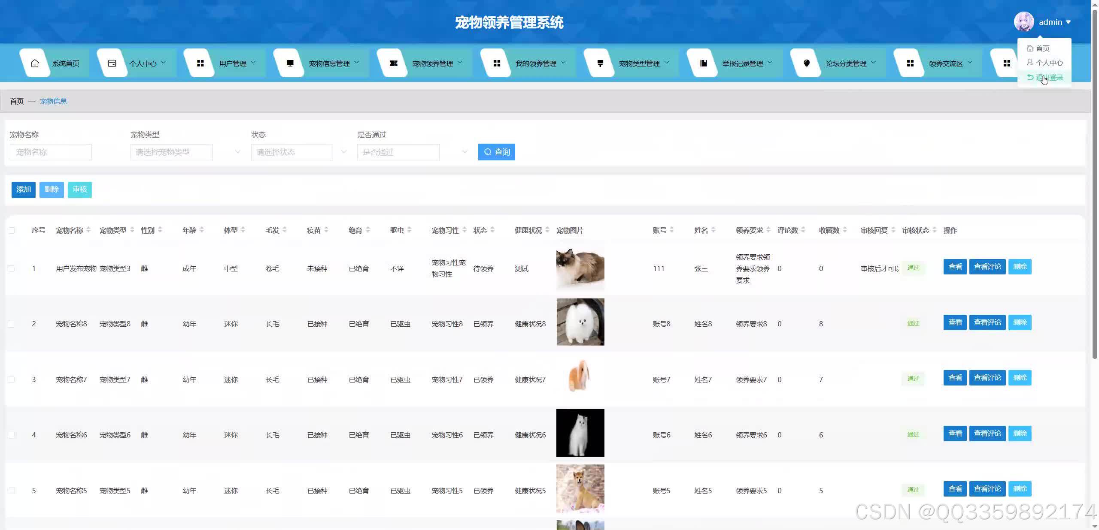Open the 请选择宠物类型 combo box
The height and width of the screenshot is (530, 1099).
pyautogui.click(x=171, y=152)
